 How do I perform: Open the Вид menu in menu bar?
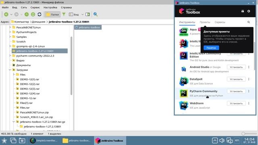tap(15, 7)
